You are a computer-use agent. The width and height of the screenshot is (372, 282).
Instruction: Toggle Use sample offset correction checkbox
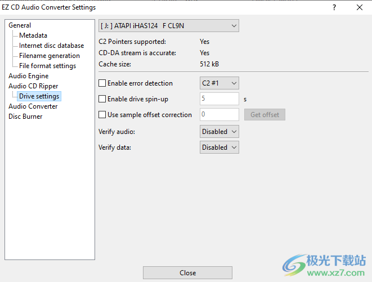tap(102, 115)
